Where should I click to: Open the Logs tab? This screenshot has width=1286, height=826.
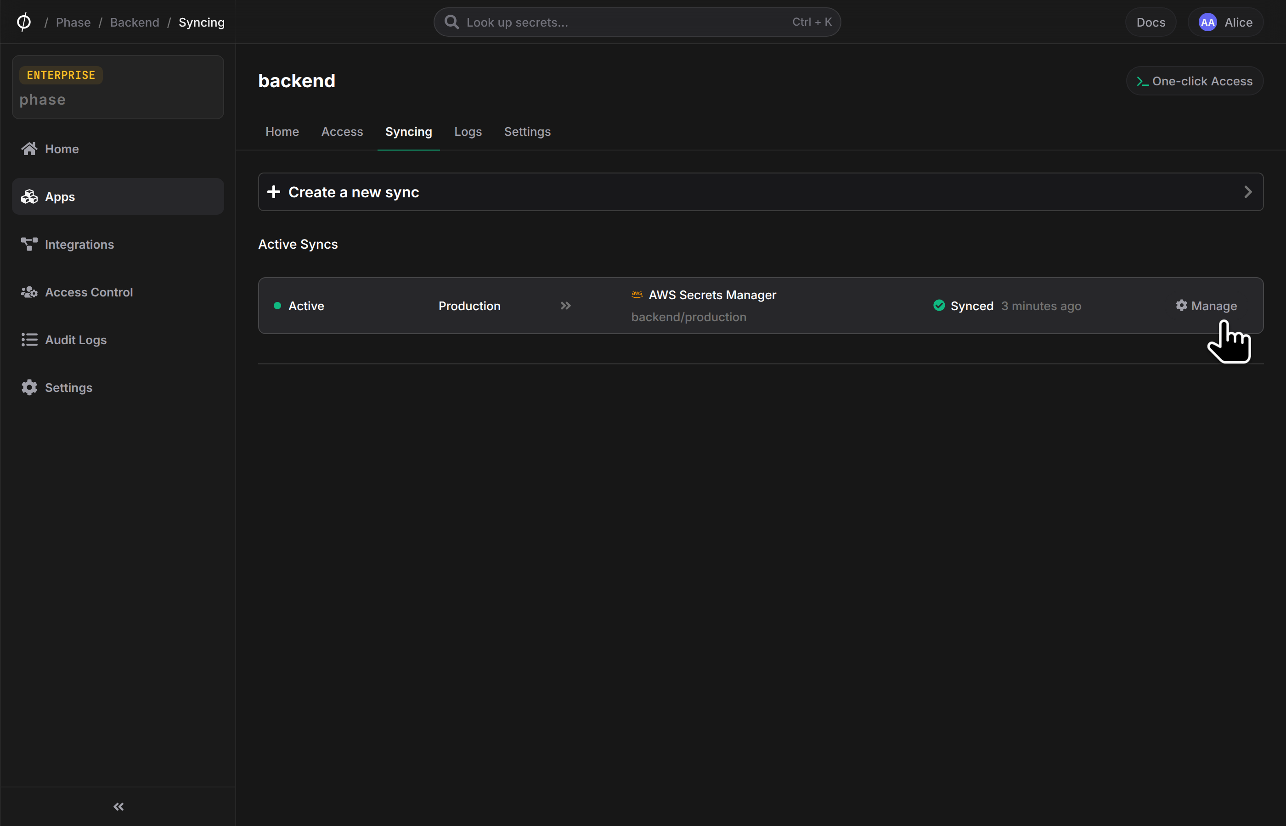pos(468,131)
